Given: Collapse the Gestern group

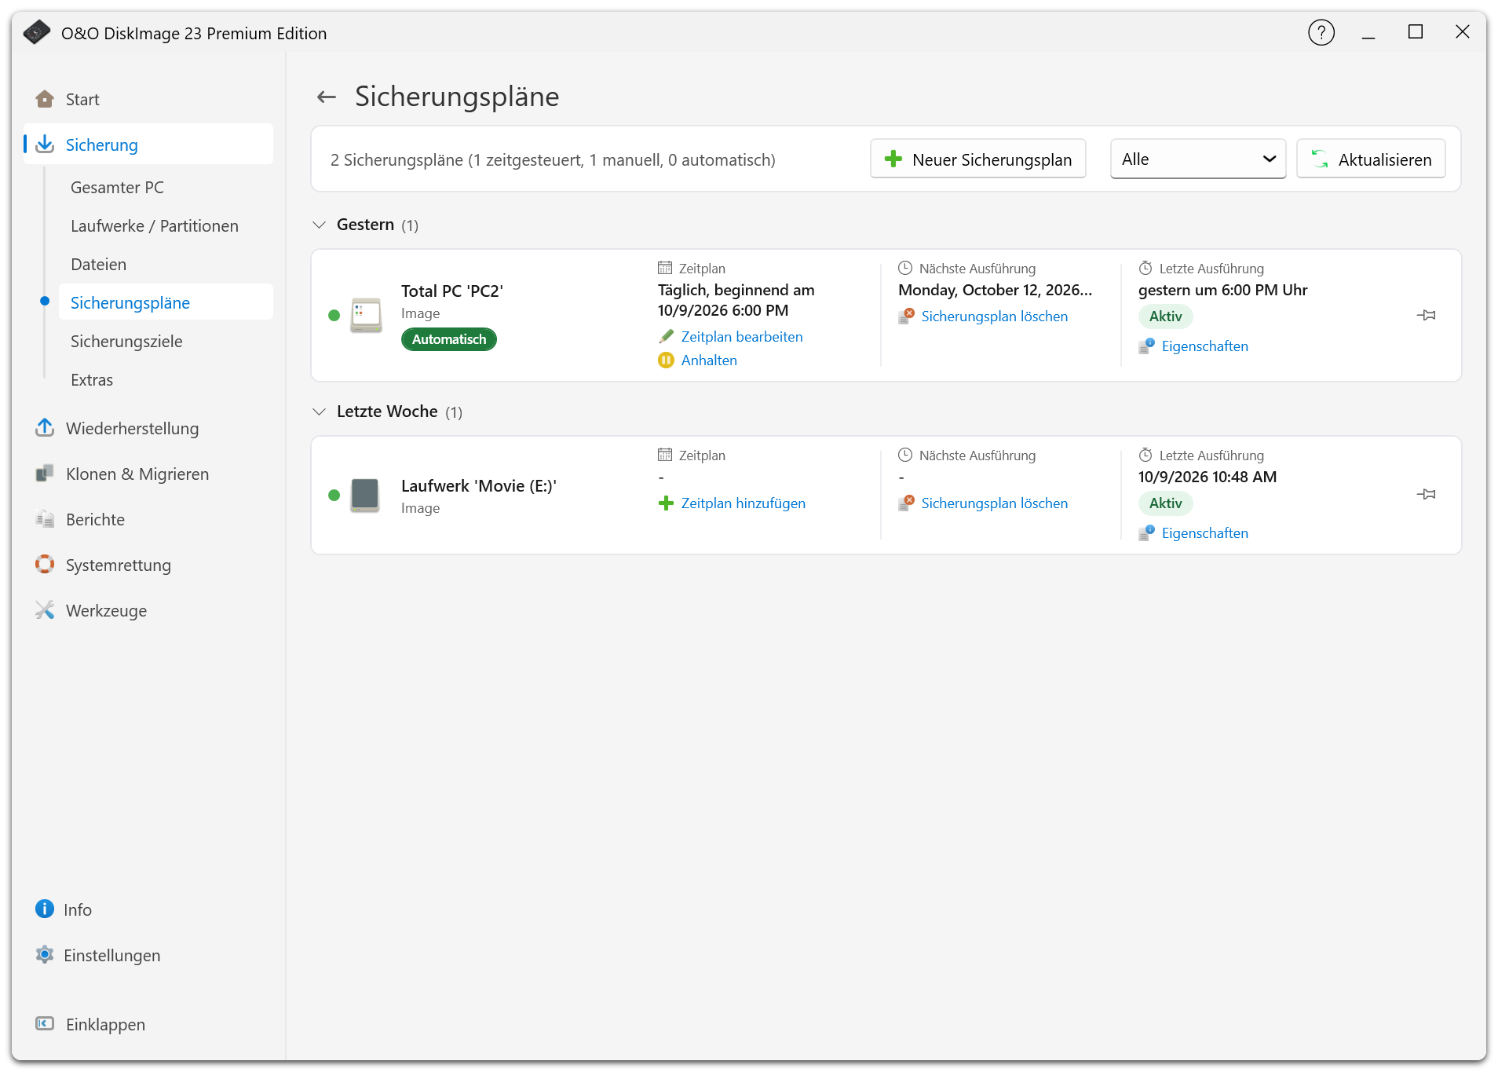Looking at the screenshot, I should (x=319, y=225).
